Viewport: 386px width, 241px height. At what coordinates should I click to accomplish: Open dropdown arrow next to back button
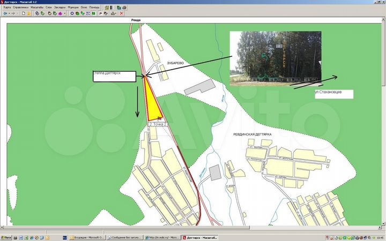[10, 13]
